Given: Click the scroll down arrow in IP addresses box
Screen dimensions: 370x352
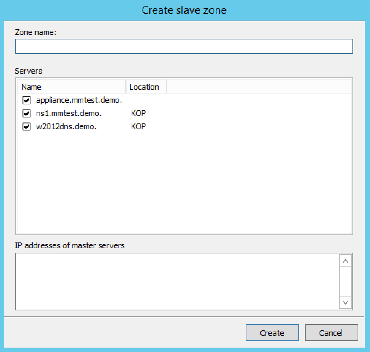Looking at the screenshot, I should (x=346, y=302).
